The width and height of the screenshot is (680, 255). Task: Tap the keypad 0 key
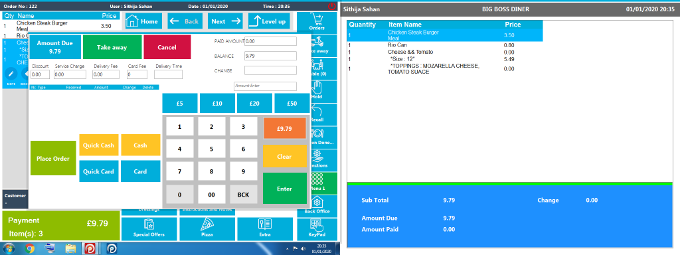pos(179,195)
